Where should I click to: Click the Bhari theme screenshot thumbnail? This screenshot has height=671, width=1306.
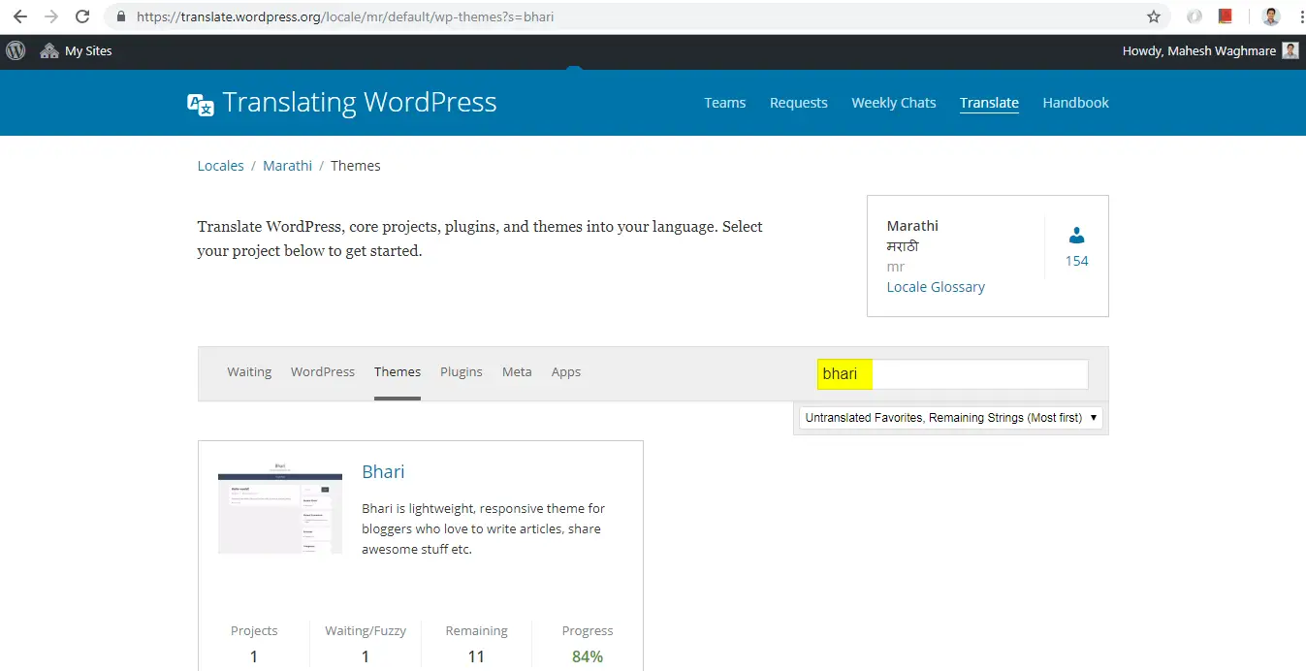pyautogui.click(x=280, y=507)
